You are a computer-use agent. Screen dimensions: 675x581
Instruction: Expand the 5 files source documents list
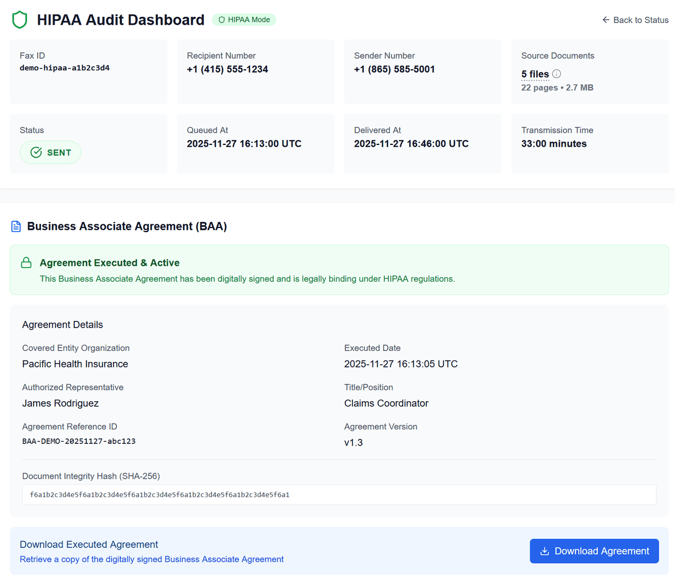pyautogui.click(x=535, y=74)
